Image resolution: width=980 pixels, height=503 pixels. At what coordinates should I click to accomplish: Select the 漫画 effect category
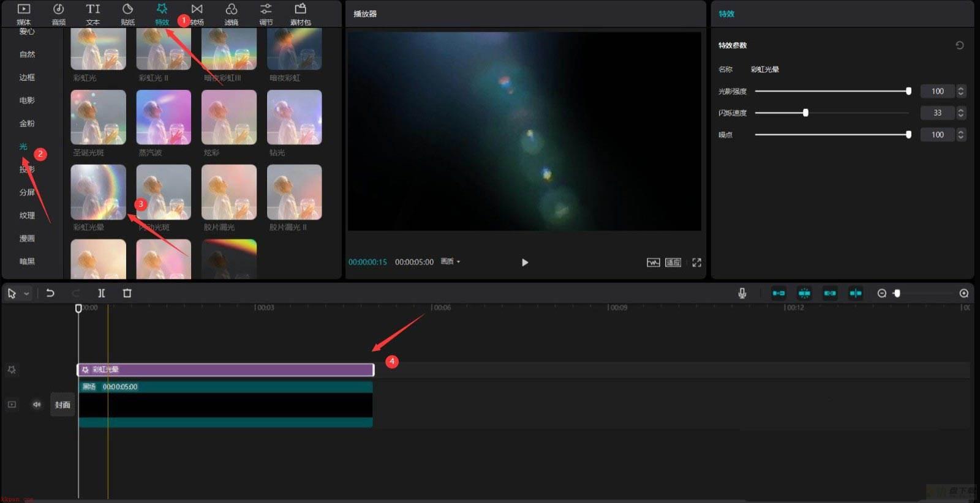click(x=27, y=239)
